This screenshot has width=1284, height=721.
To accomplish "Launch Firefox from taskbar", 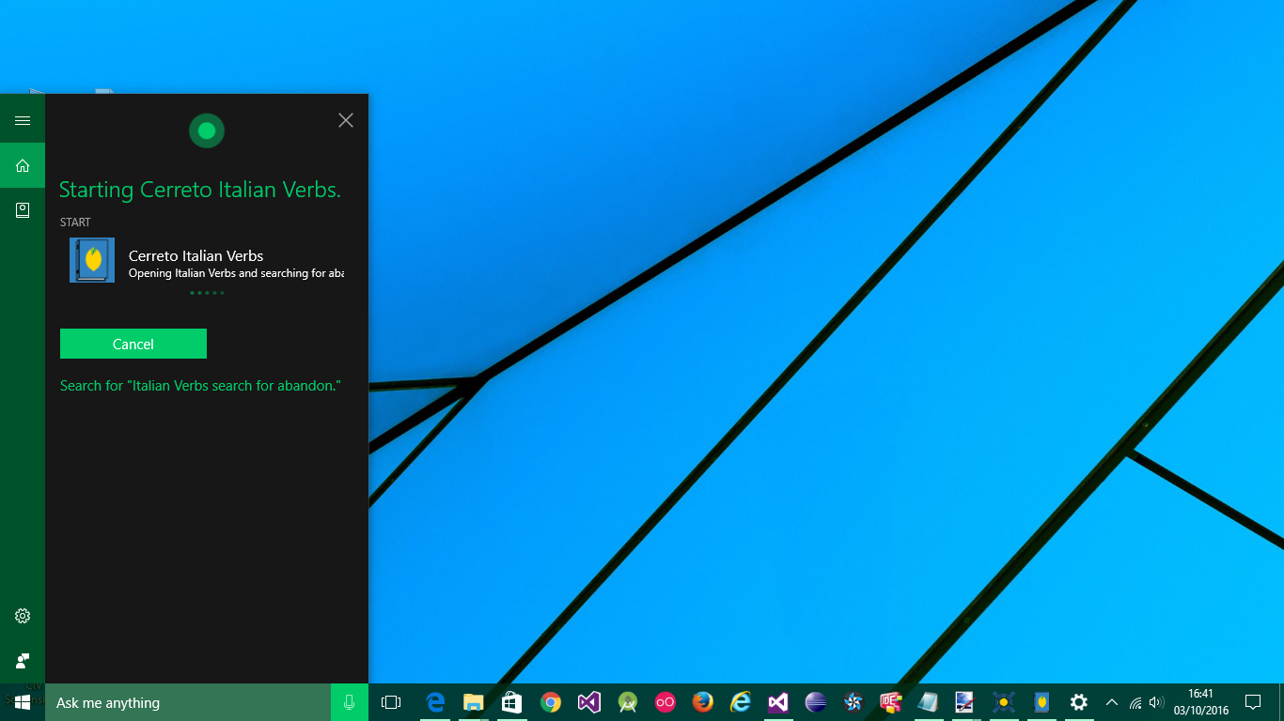I will point(702,702).
